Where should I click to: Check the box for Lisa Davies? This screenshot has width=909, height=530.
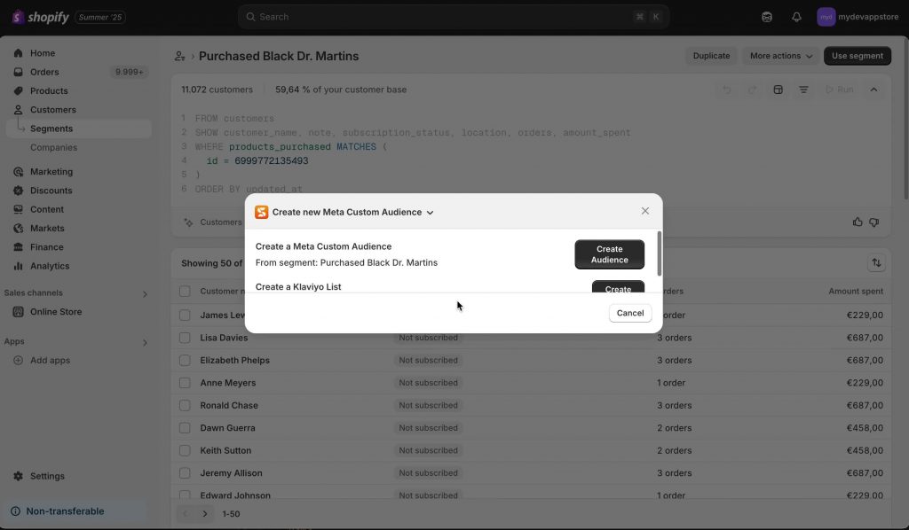tap(185, 338)
